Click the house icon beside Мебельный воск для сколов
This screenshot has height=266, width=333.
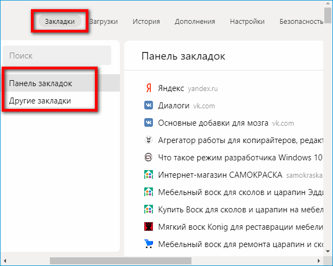[x=149, y=192]
